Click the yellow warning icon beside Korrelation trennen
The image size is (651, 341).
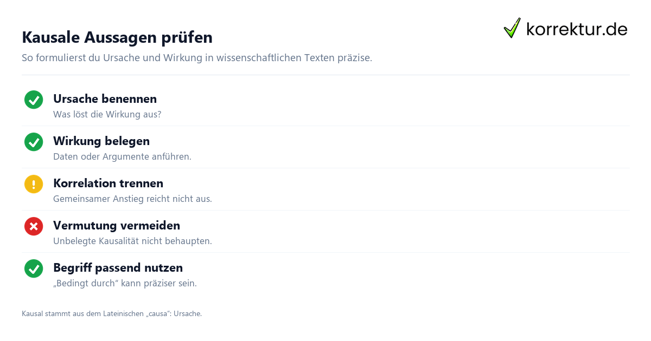[34, 184]
